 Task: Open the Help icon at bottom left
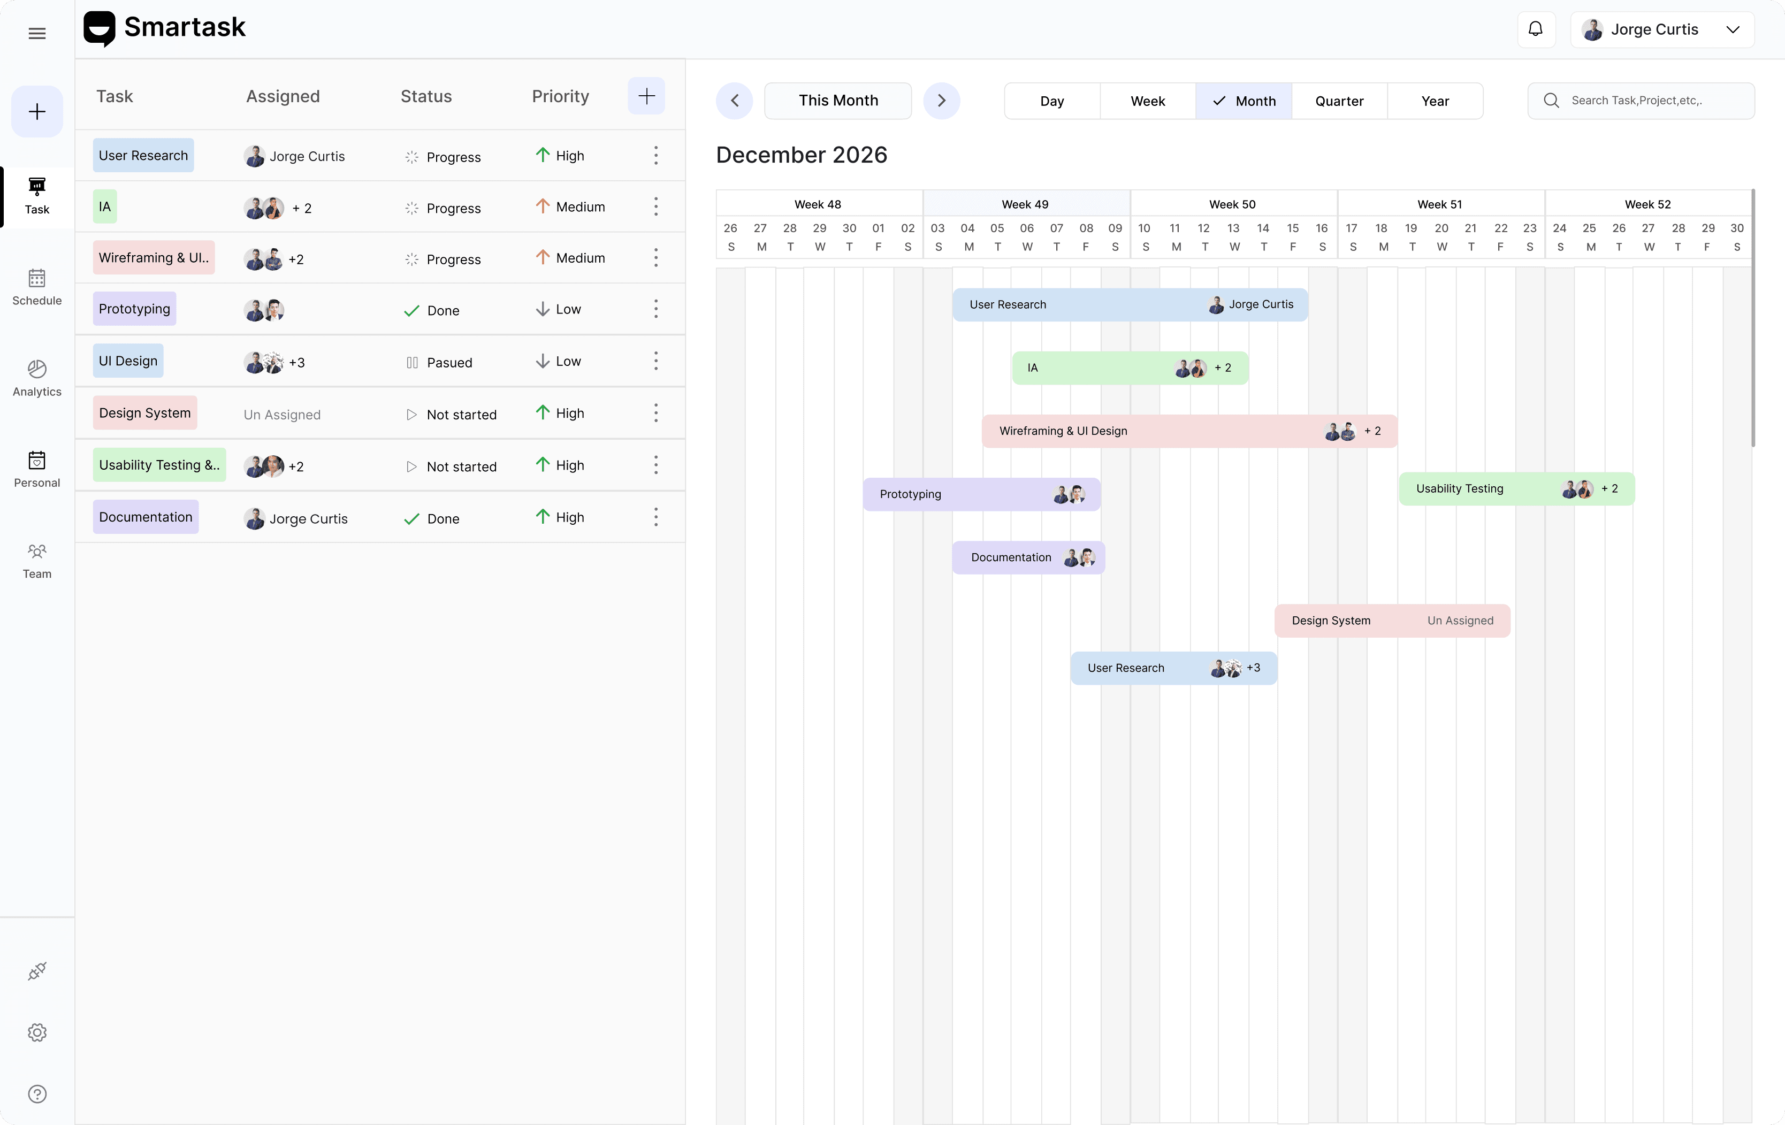pyautogui.click(x=37, y=1094)
